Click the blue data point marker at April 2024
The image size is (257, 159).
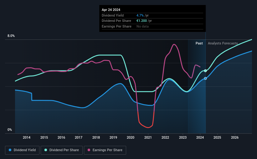205,79
